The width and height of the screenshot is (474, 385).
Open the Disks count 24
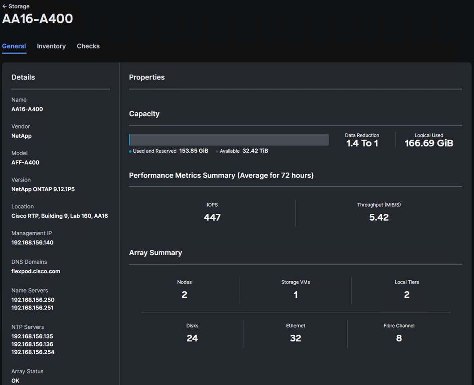tap(192, 338)
